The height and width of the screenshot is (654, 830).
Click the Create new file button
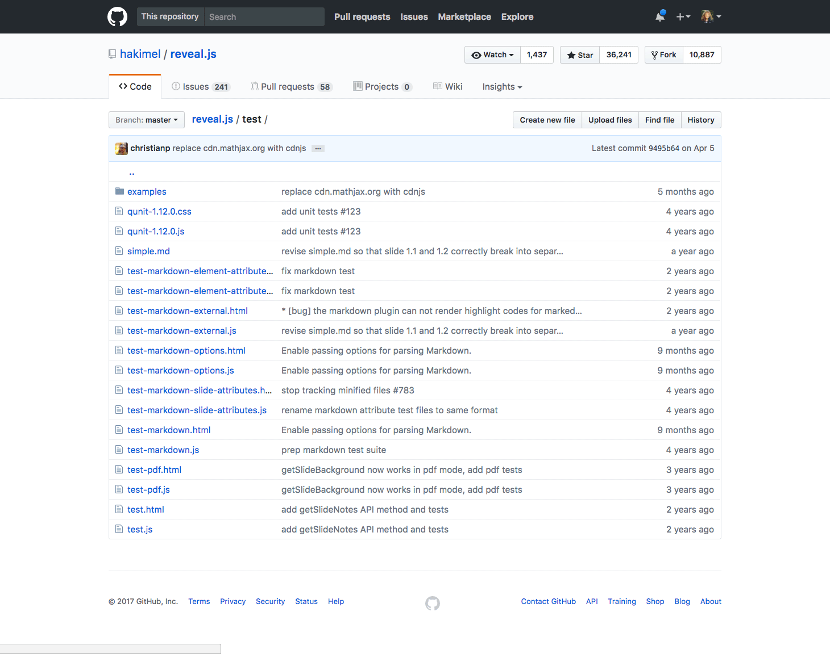click(547, 120)
